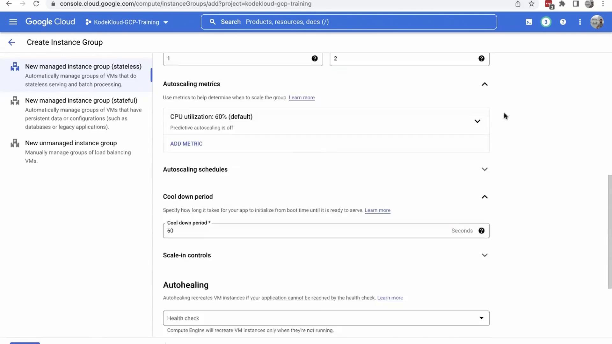Expand the Autoscaling schedules section
The height and width of the screenshot is (344, 612).
(484, 169)
